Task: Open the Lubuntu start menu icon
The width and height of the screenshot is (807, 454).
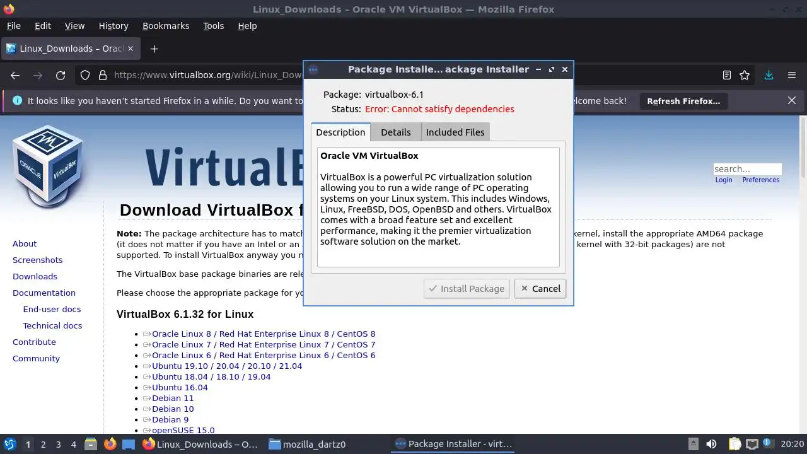Action: click(10, 444)
